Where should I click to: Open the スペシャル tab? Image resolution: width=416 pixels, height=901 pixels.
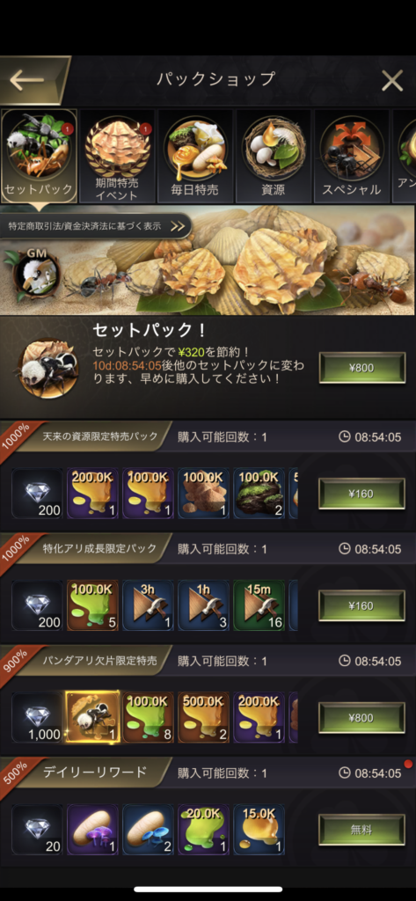[352, 156]
